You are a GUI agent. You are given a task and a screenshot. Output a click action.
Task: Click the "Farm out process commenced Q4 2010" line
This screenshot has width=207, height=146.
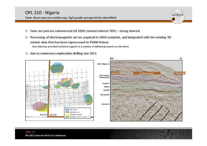point(85,31)
